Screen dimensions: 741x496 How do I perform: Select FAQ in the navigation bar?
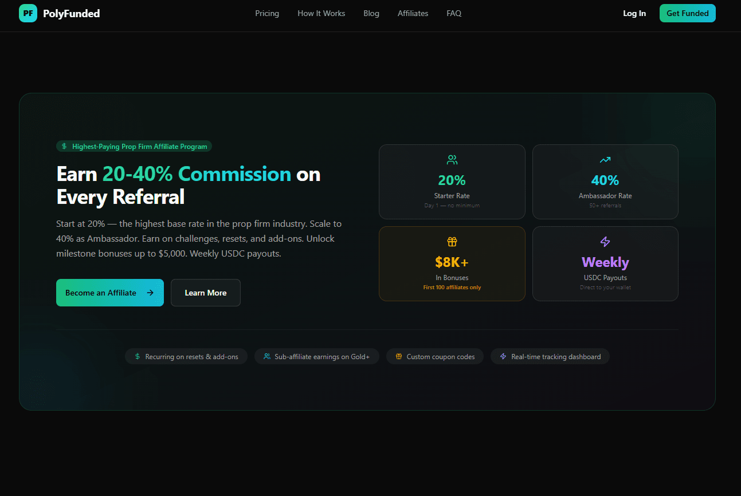(454, 13)
